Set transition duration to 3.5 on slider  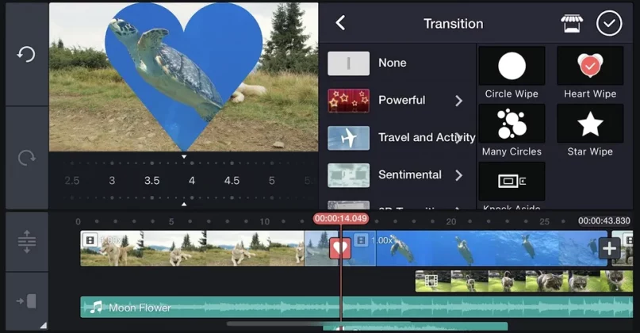pos(151,181)
